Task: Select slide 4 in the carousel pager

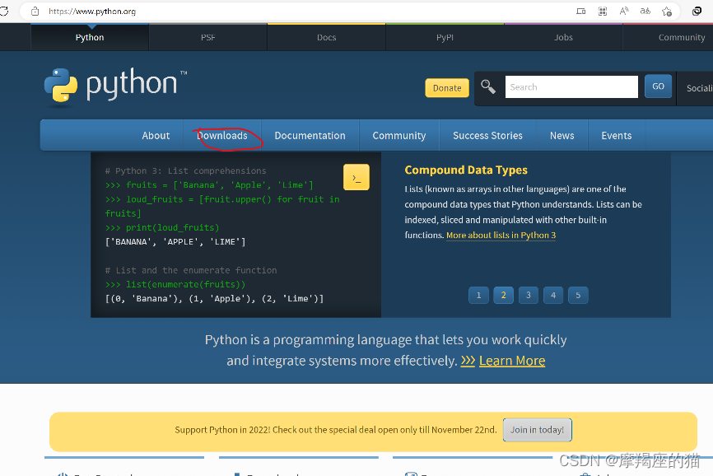Action: [x=552, y=295]
